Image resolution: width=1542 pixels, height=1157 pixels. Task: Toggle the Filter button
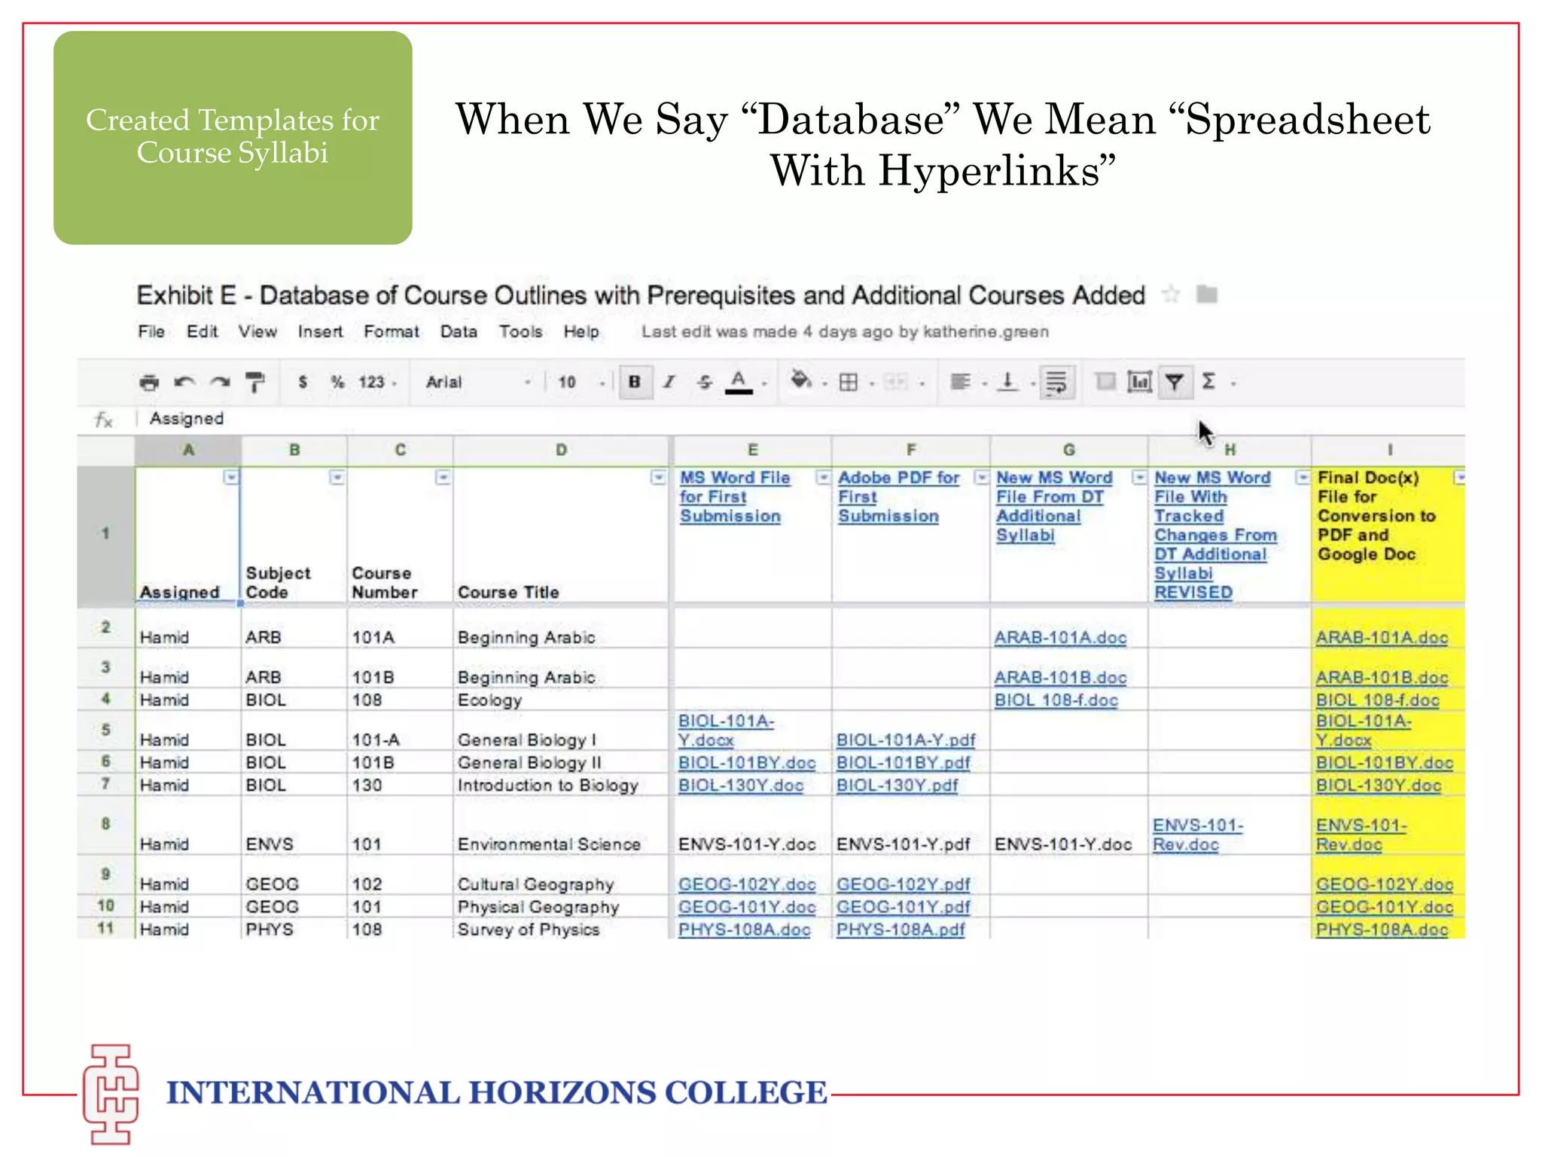(1175, 383)
